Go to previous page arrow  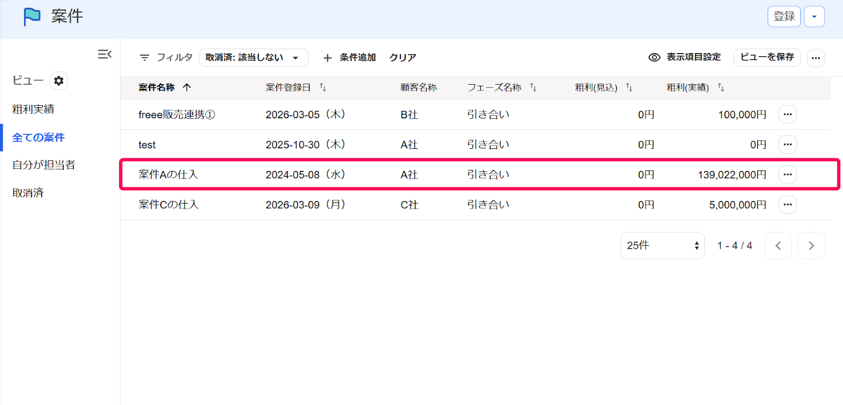click(x=778, y=246)
